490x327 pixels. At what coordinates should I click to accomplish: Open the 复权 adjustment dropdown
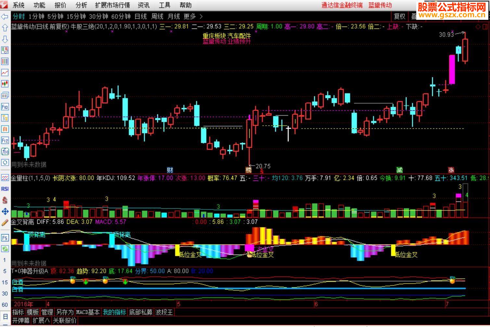[x=400, y=17]
